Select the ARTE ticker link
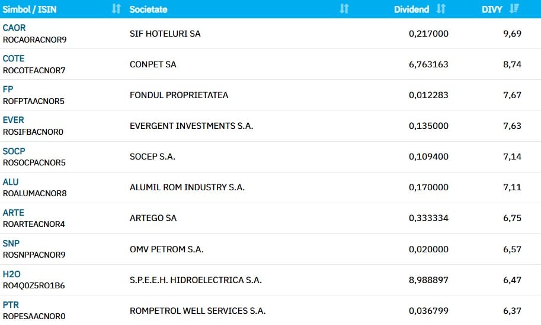Image resolution: width=541 pixels, height=325 pixels. [x=14, y=212]
